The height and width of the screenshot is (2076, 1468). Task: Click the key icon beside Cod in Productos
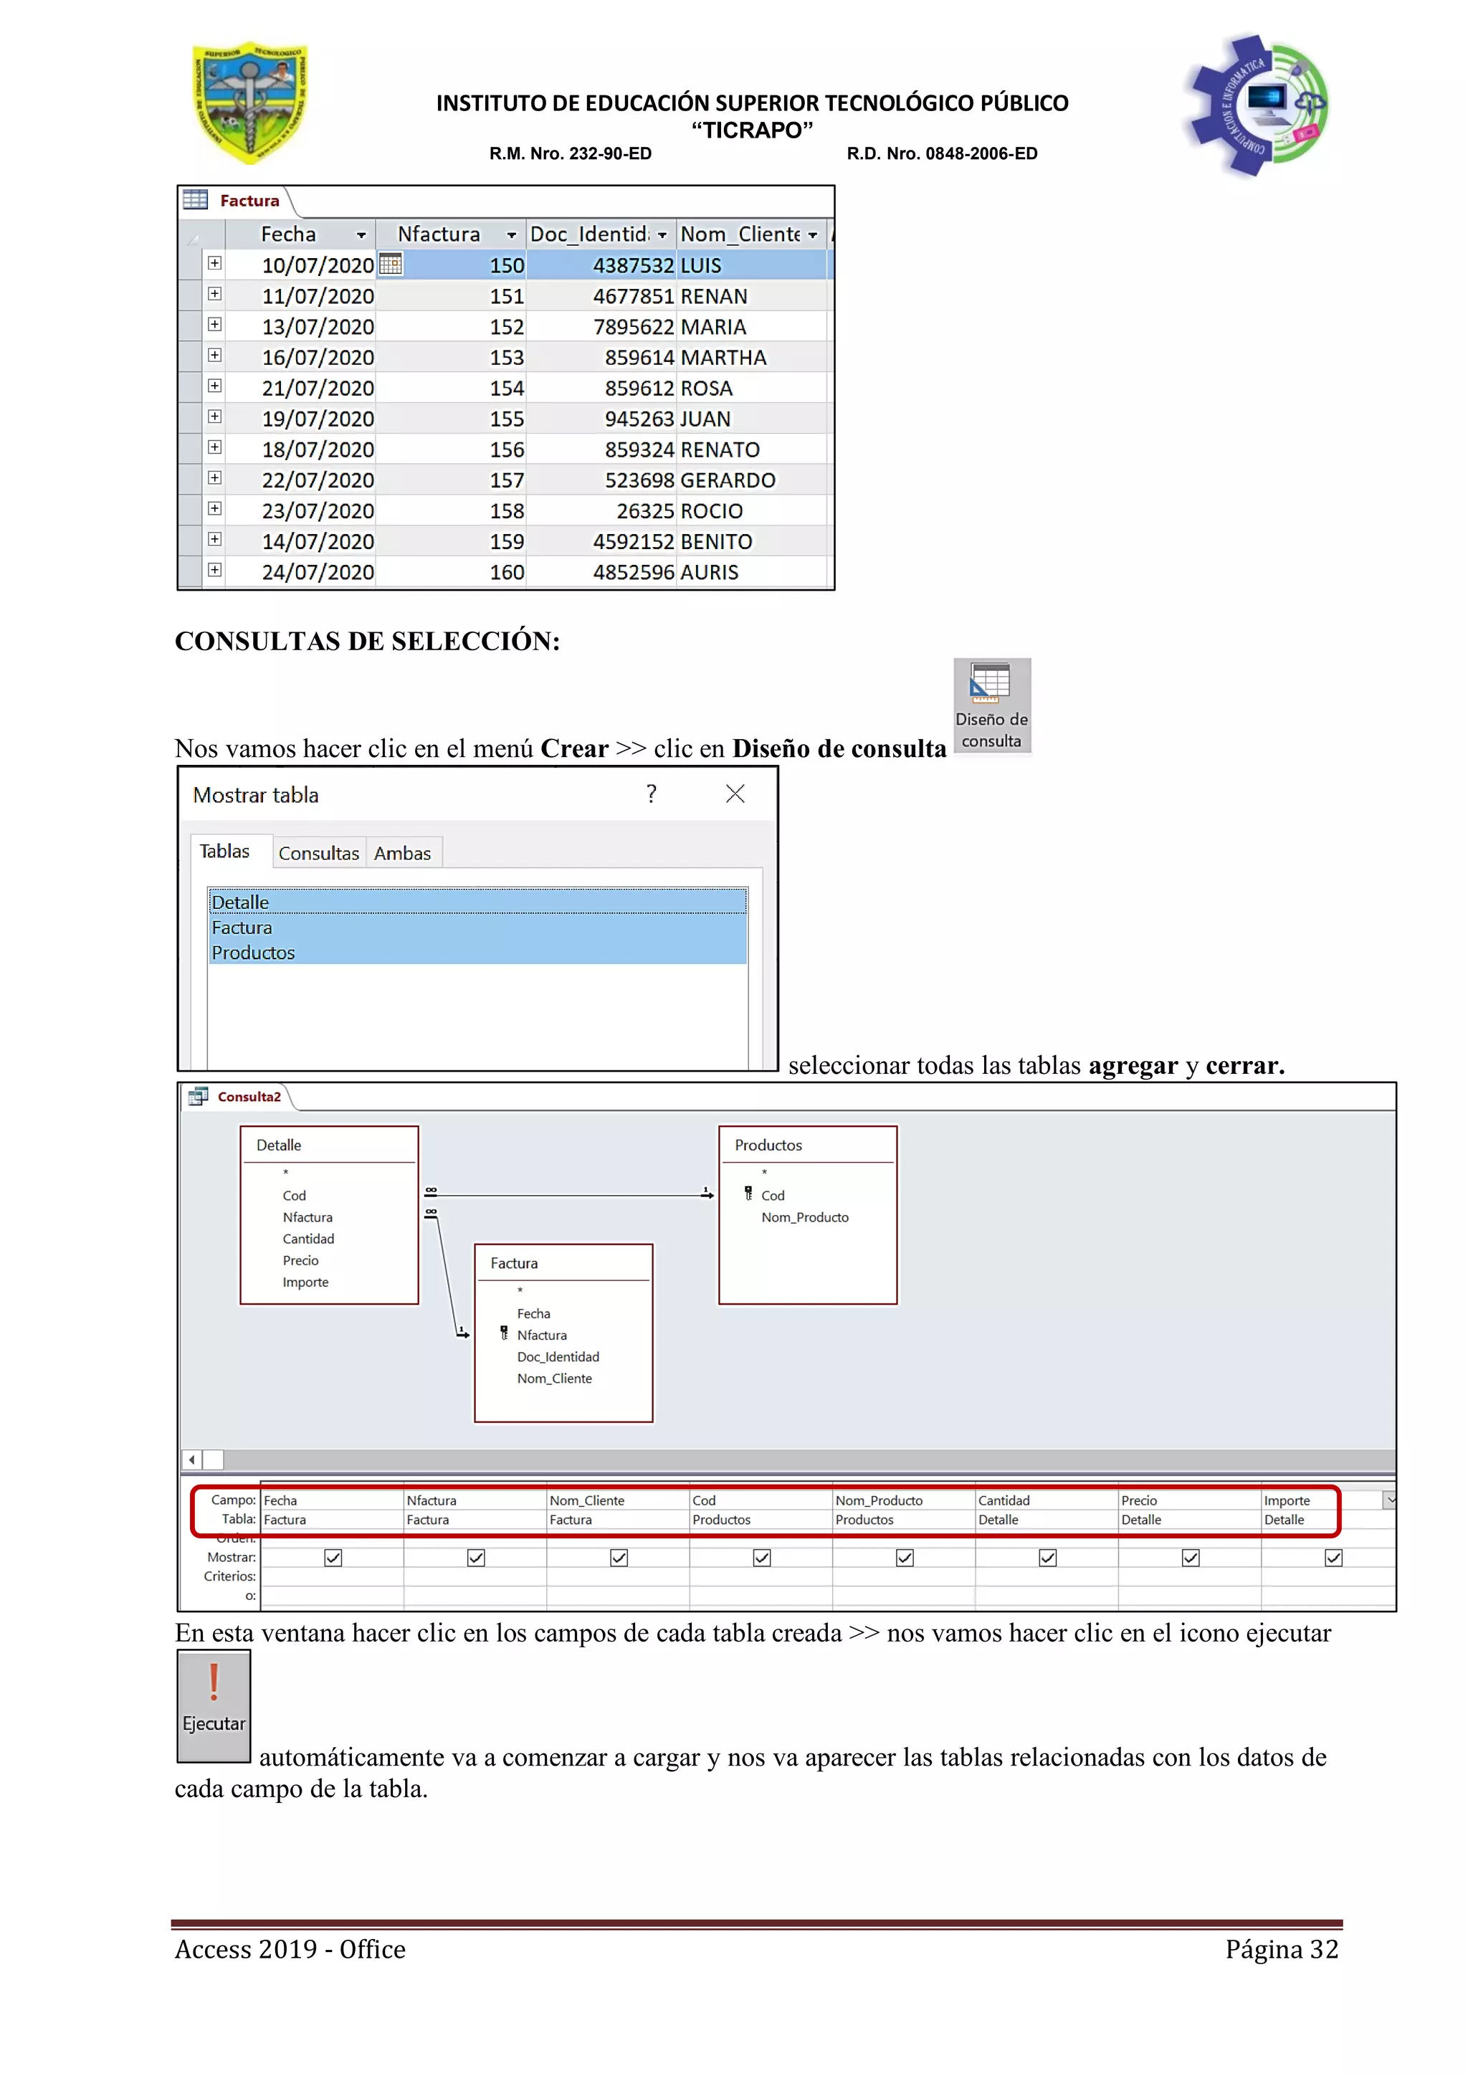[x=748, y=1194]
